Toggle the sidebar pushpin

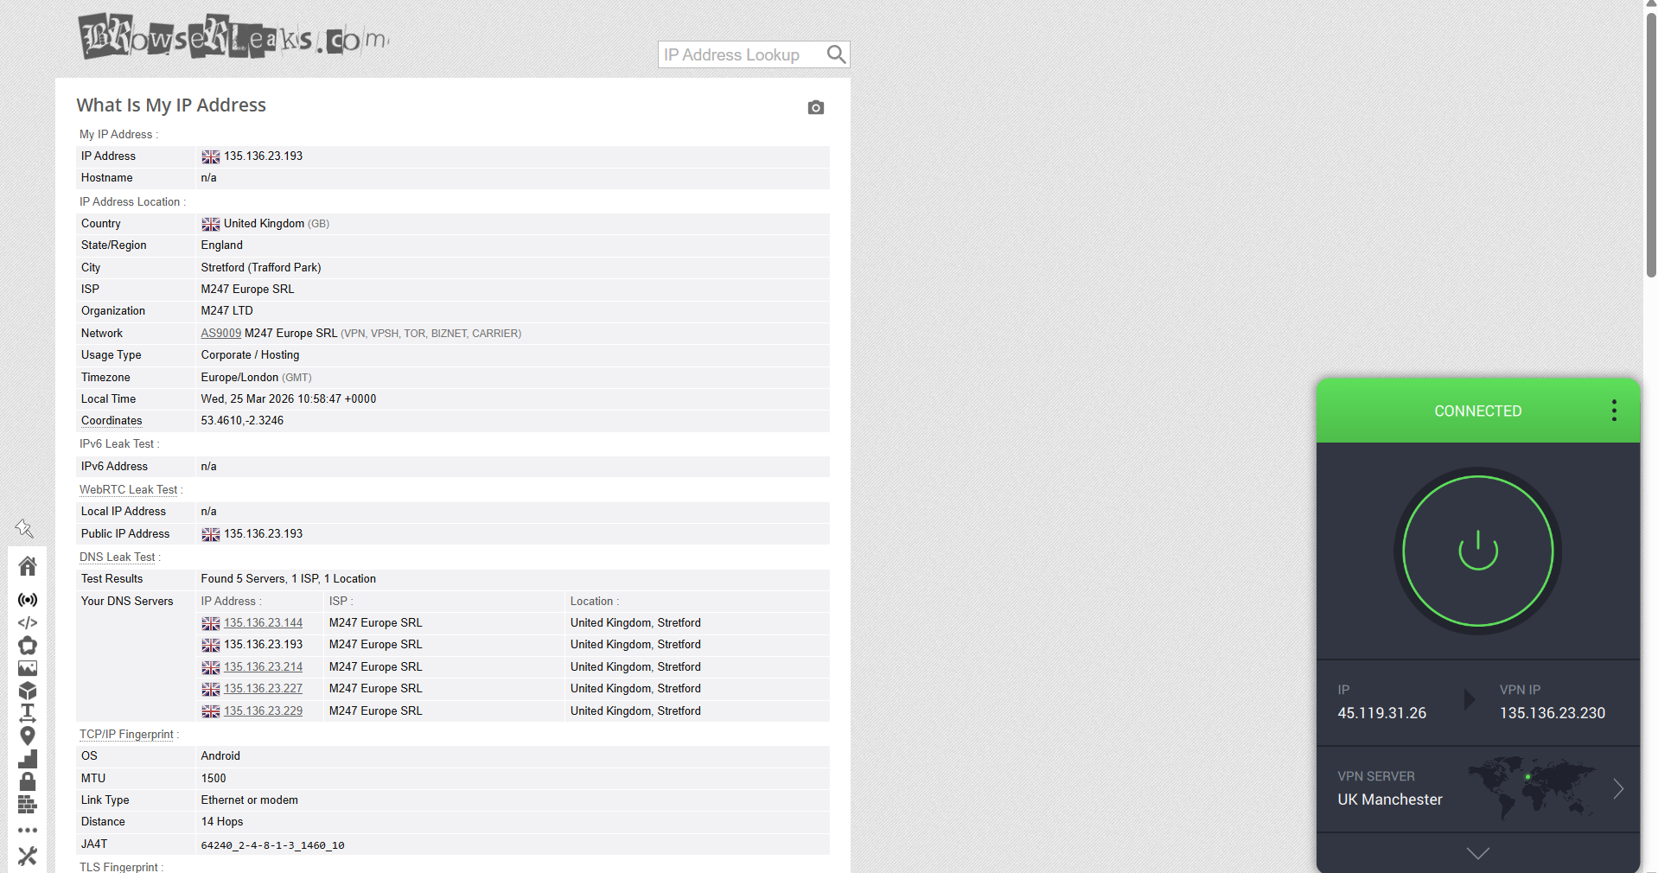tap(24, 528)
